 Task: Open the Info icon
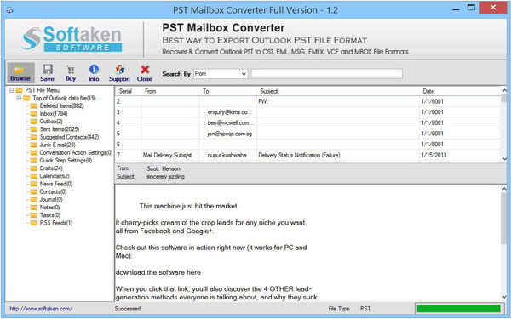click(x=94, y=69)
